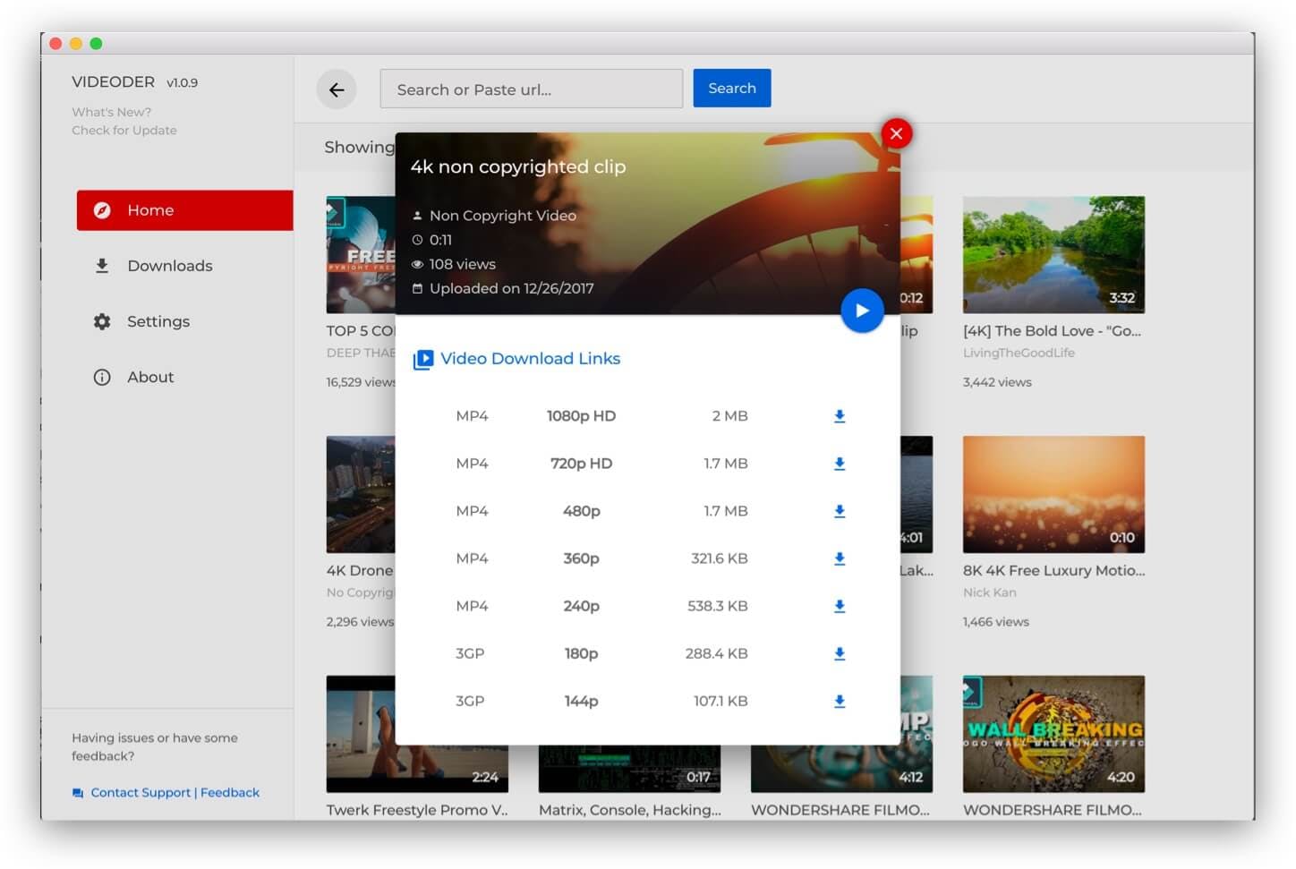The height and width of the screenshot is (869, 1296).
Task: Click the Home compass icon
Action: click(x=102, y=210)
